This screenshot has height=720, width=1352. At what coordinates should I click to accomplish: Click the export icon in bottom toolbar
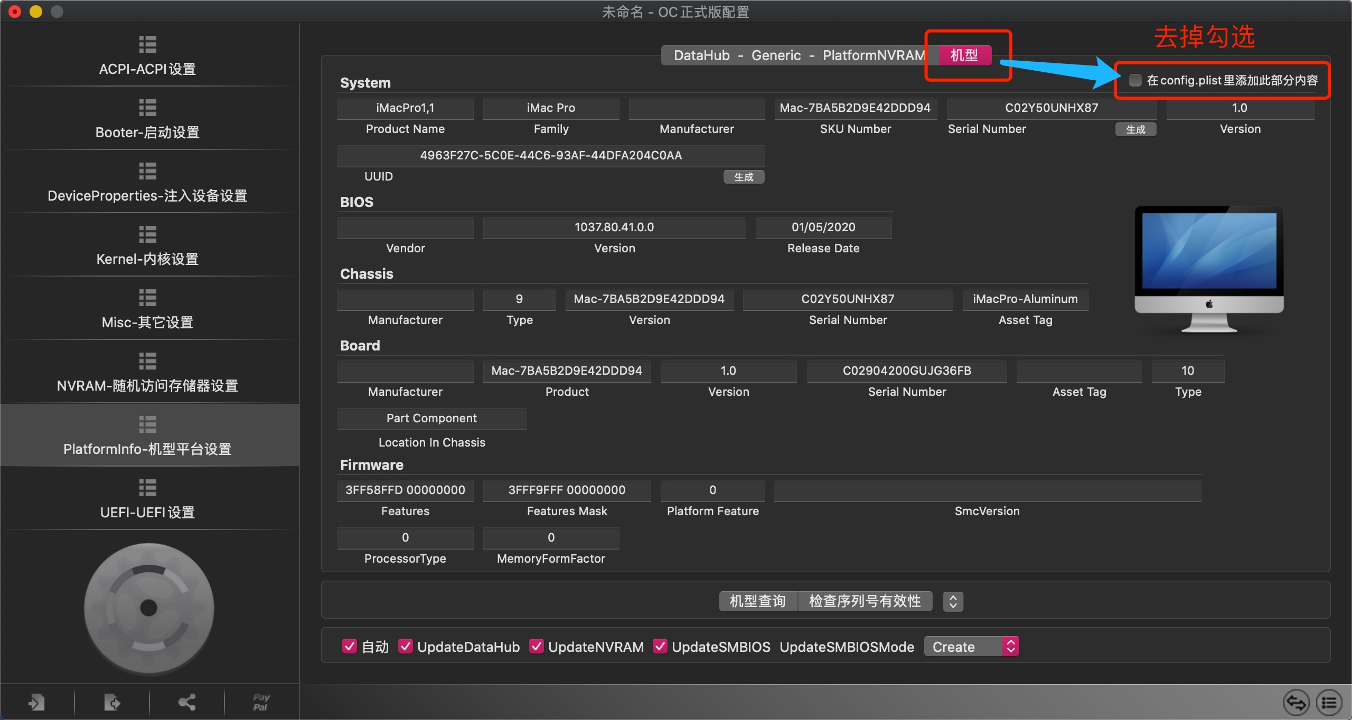pos(112,703)
